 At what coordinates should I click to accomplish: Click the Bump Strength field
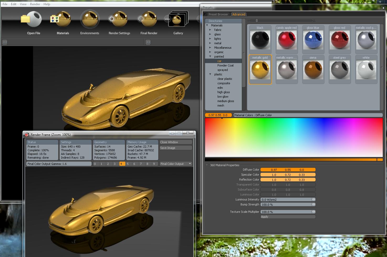click(286, 204)
